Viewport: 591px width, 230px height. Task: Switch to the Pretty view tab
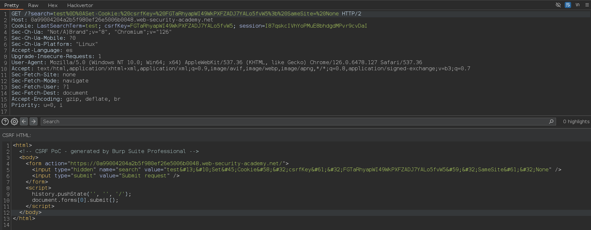tap(12, 5)
